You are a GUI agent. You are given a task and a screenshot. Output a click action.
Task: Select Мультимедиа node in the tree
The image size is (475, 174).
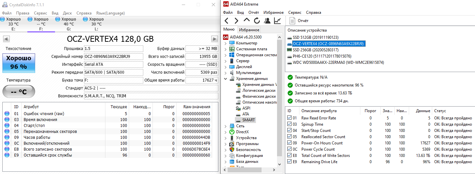pos(249,73)
